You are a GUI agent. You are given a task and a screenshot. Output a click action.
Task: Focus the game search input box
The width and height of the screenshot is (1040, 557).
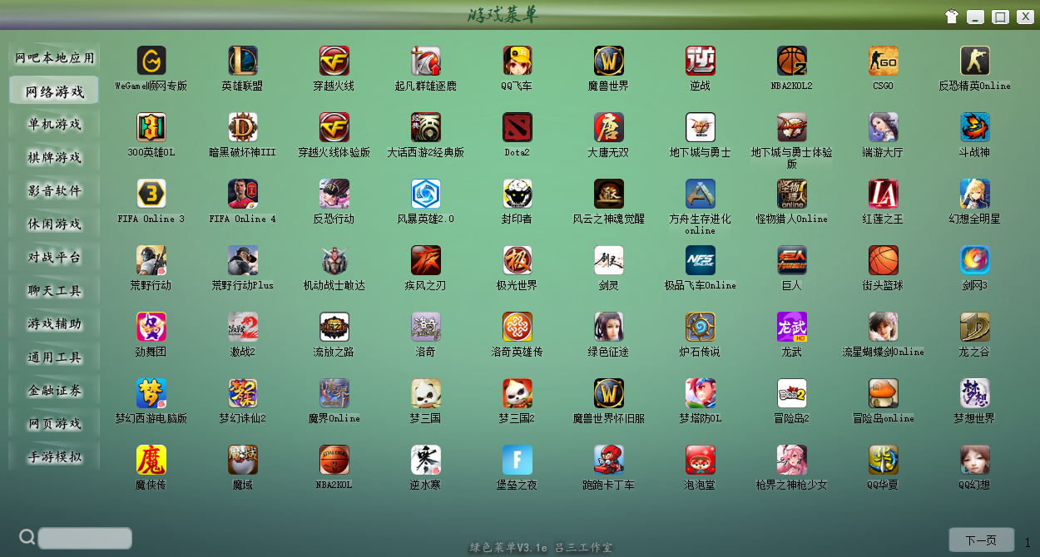(85, 538)
